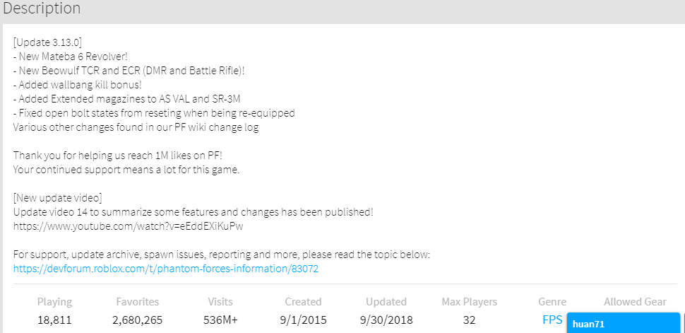Screen dimensions: 685x333
Task: Click the Max Players stat label
Action: (469, 302)
